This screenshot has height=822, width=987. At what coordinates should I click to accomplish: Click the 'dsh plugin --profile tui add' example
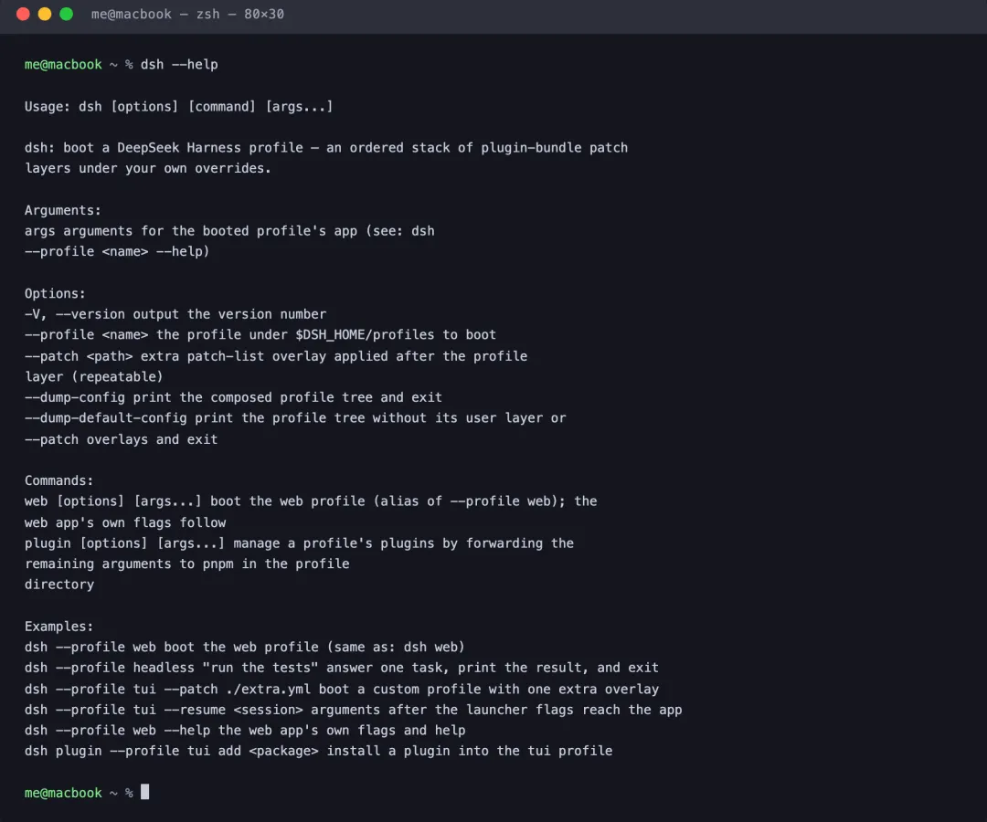(x=319, y=750)
